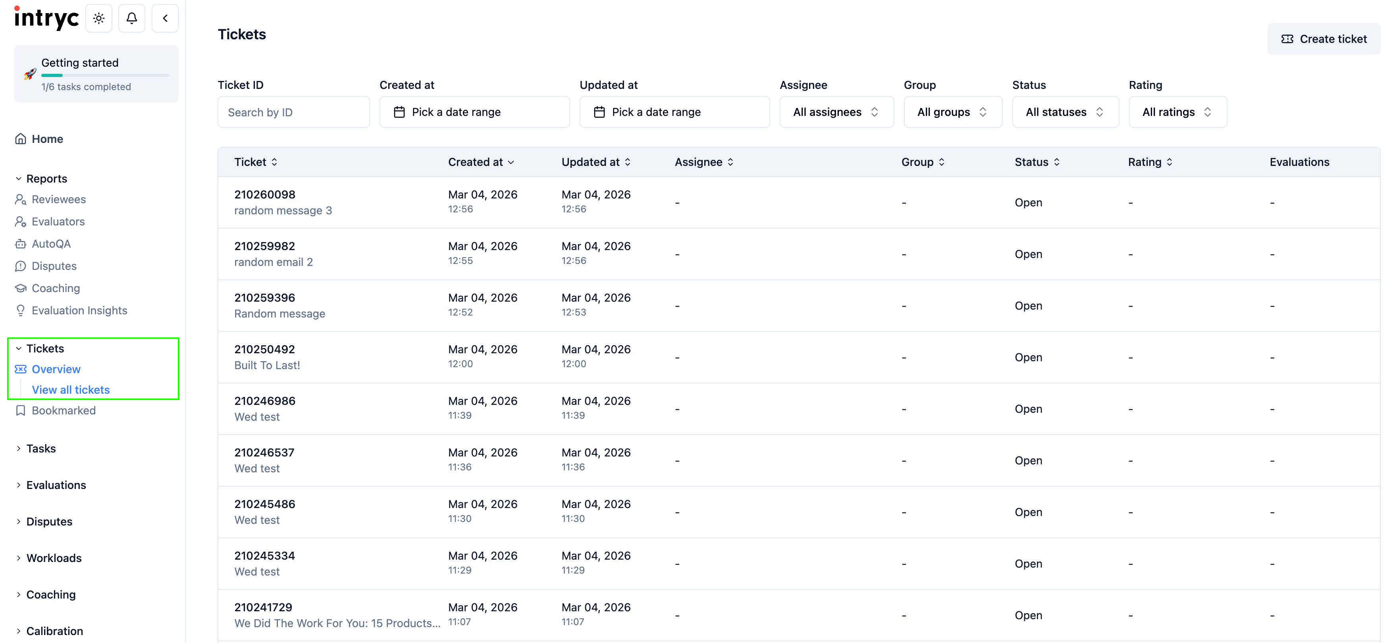Screen dimensions: 1395x643
Task: Click the Disputes speech bubble icon under Reports
Action: point(21,266)
